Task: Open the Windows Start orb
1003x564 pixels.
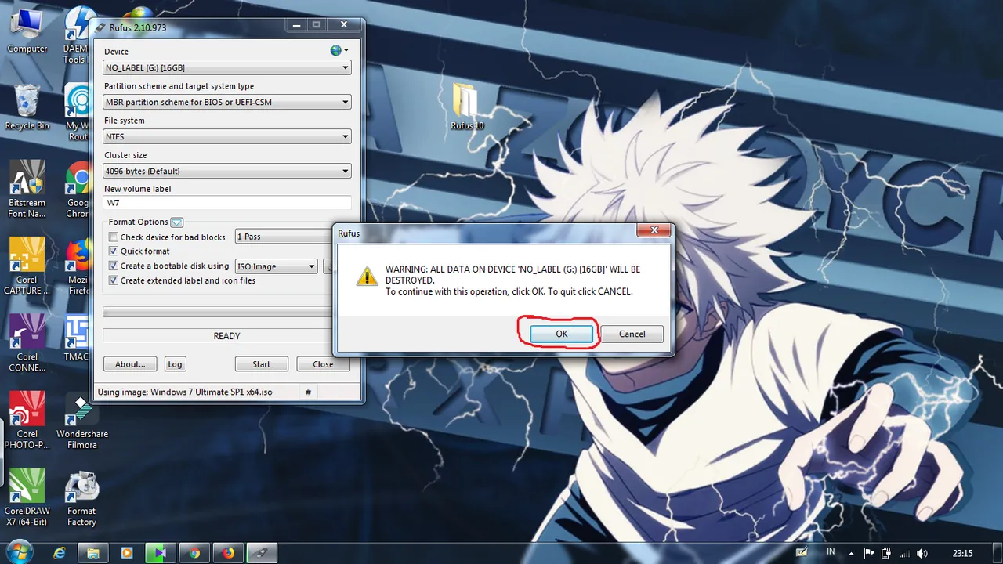Action: point(18,551)
